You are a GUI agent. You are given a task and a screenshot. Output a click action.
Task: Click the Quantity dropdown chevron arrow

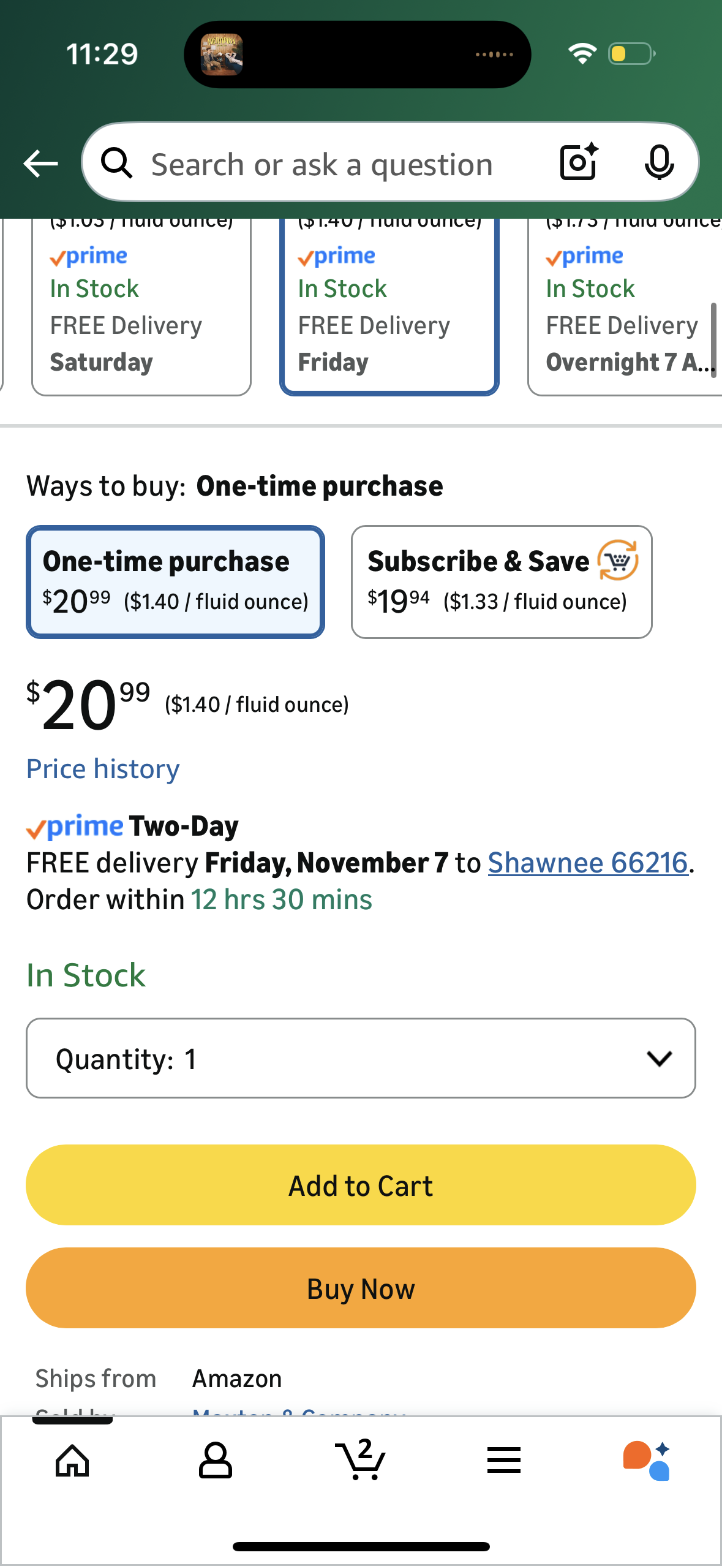[x=659, y=1058]
